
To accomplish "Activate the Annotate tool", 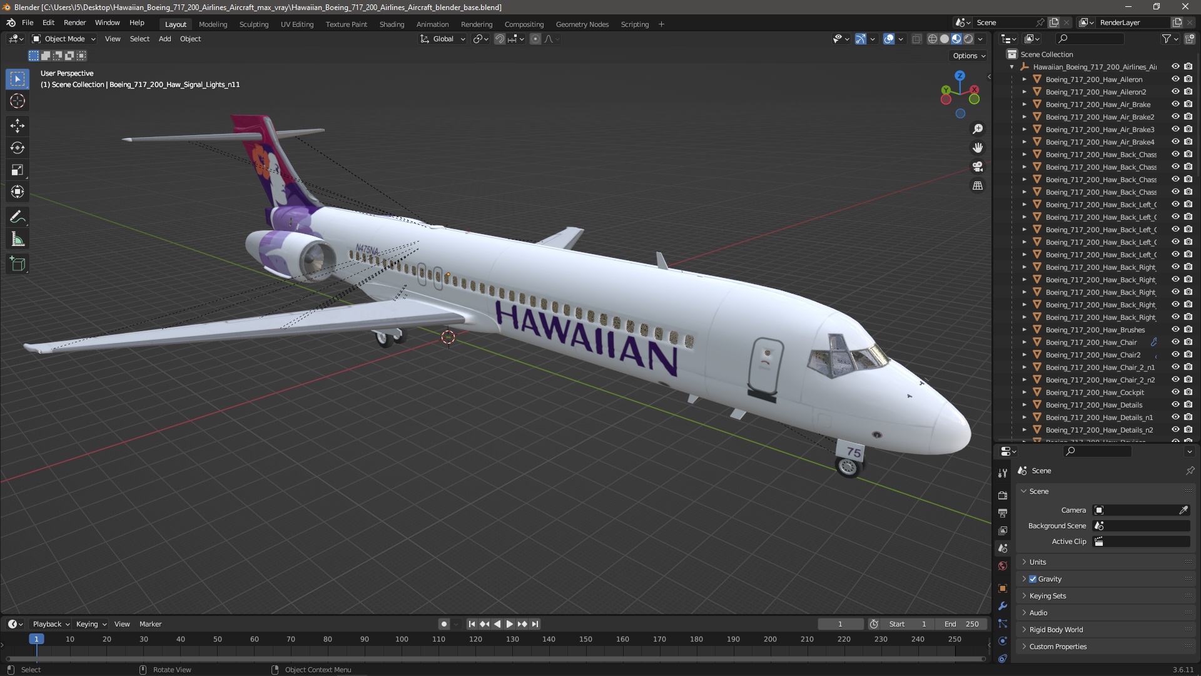I will pyautogui.click(x=18, y=217).
